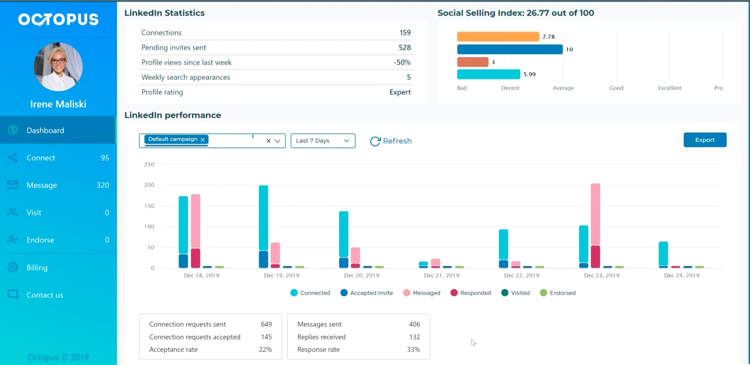This screenshot has height=365, width=750.
Task: Click the Refresh link
Action: 391,141
